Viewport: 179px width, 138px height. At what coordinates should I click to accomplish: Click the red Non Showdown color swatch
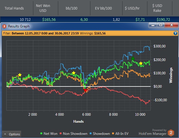click(61, 133)
